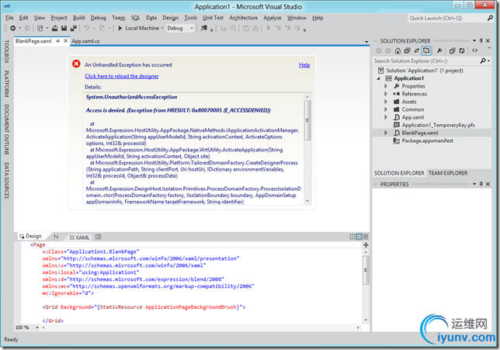
Task: Pin the Solution Explorer panel
Action: 481,41
